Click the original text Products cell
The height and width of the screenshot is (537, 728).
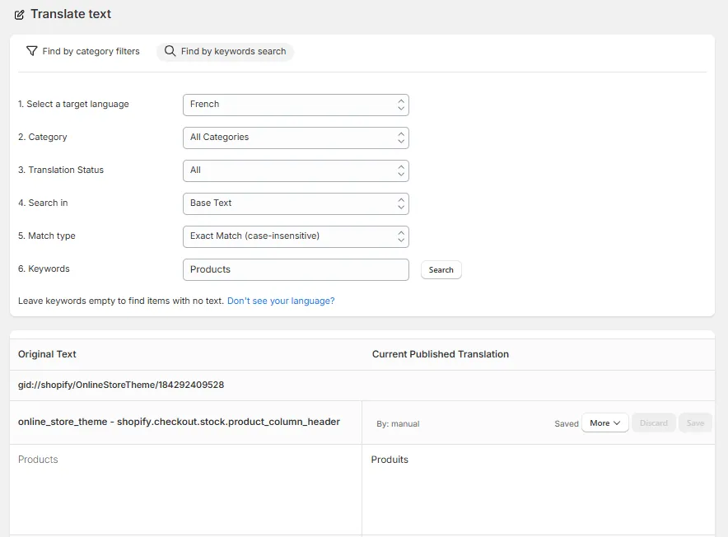pos(186,489)
